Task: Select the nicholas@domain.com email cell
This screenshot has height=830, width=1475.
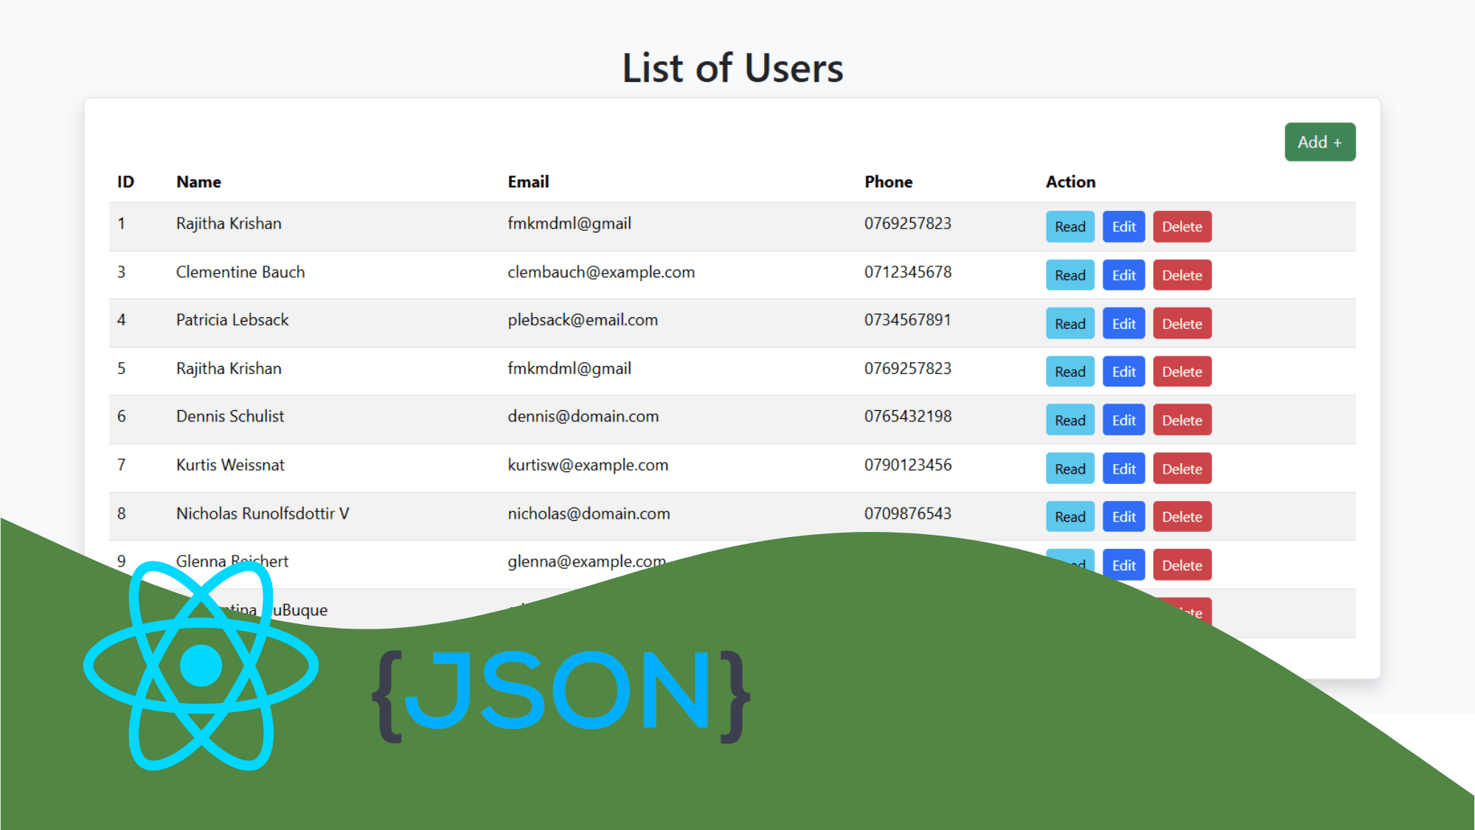Action: pos(589,513)
